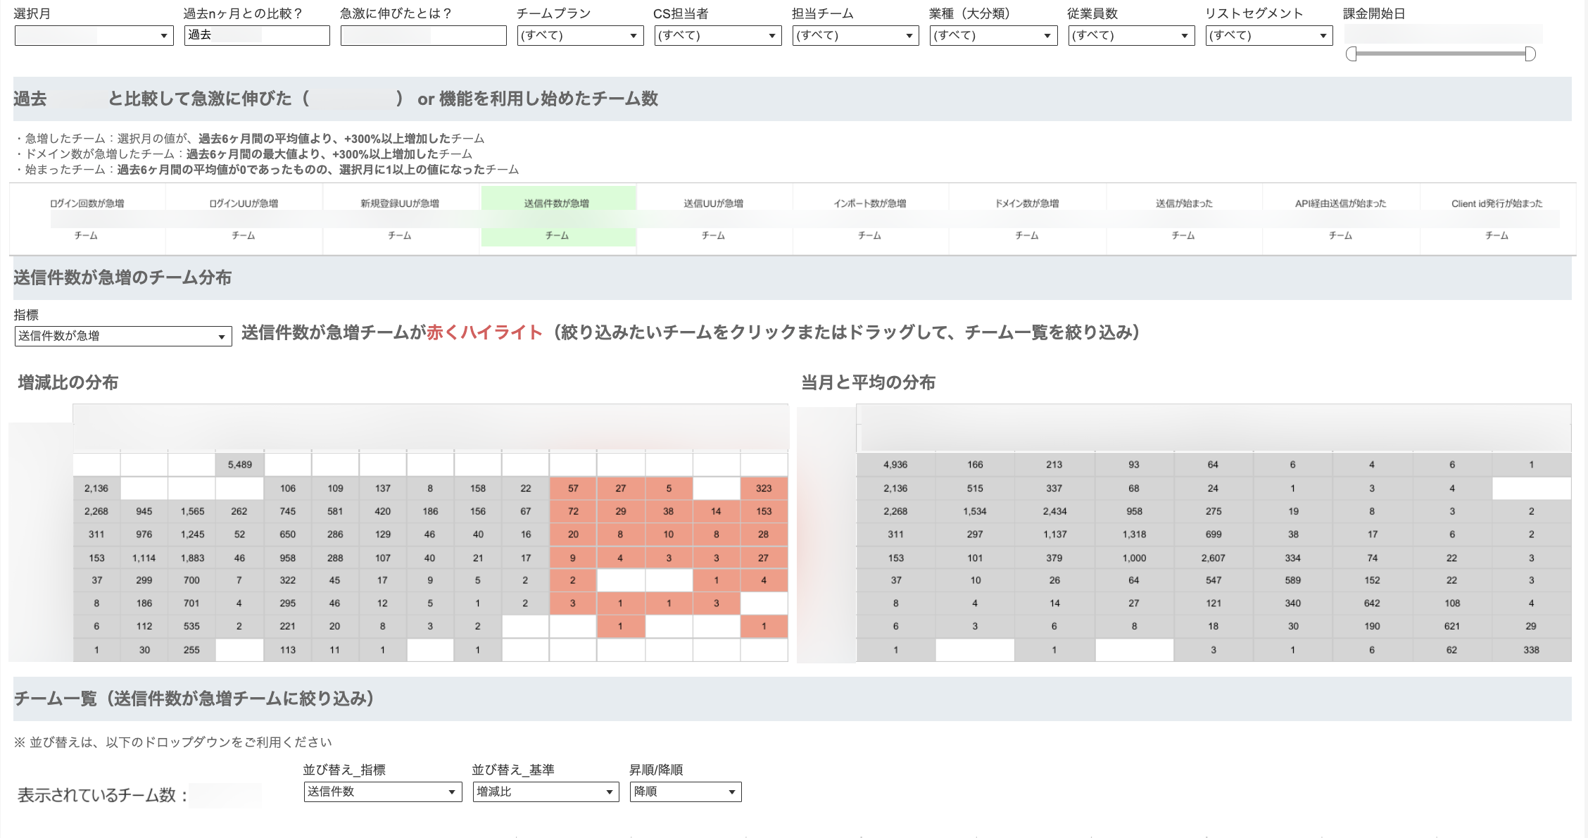Open the 指標 dropdown showing 送信件数が急増
Viewport: 1588px width, 838px height.
click(x=122, y=336)
